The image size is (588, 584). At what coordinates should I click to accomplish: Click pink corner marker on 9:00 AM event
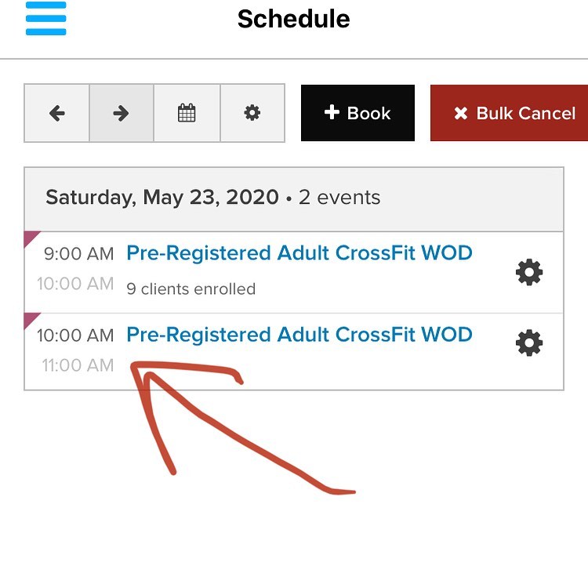coord(31,238)
